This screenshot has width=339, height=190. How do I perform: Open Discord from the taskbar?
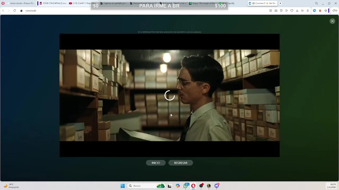pos(217,186)
